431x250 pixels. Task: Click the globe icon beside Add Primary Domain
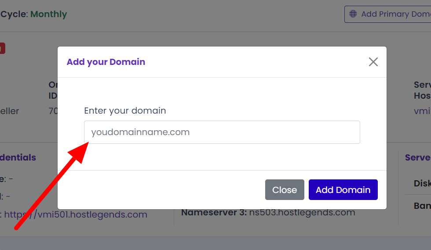point(353,14)
